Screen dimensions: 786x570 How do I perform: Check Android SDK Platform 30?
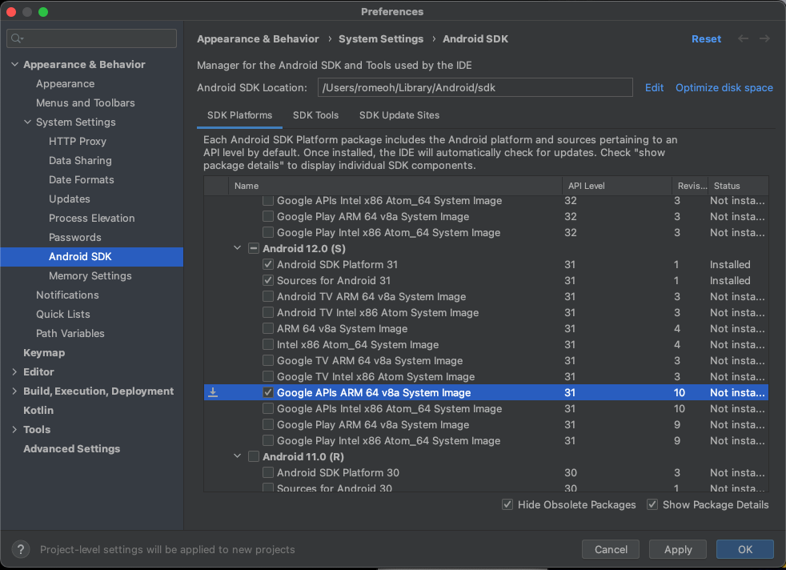[268, 473]
